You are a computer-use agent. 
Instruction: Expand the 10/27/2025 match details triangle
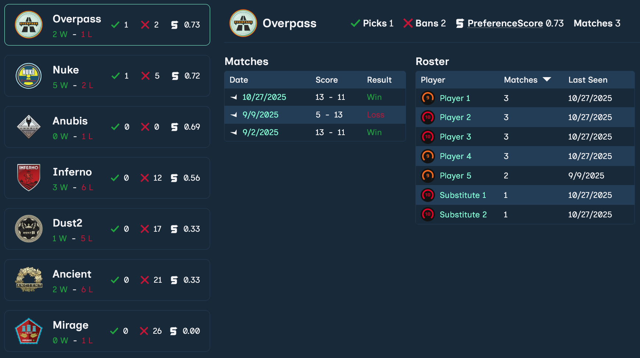[x=233, y=97]
